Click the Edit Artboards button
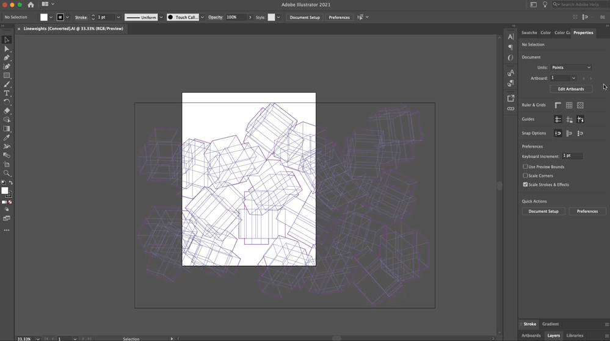 point(570,89)
